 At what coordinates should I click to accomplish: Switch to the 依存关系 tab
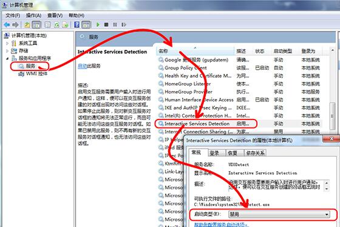click(255, 153)
